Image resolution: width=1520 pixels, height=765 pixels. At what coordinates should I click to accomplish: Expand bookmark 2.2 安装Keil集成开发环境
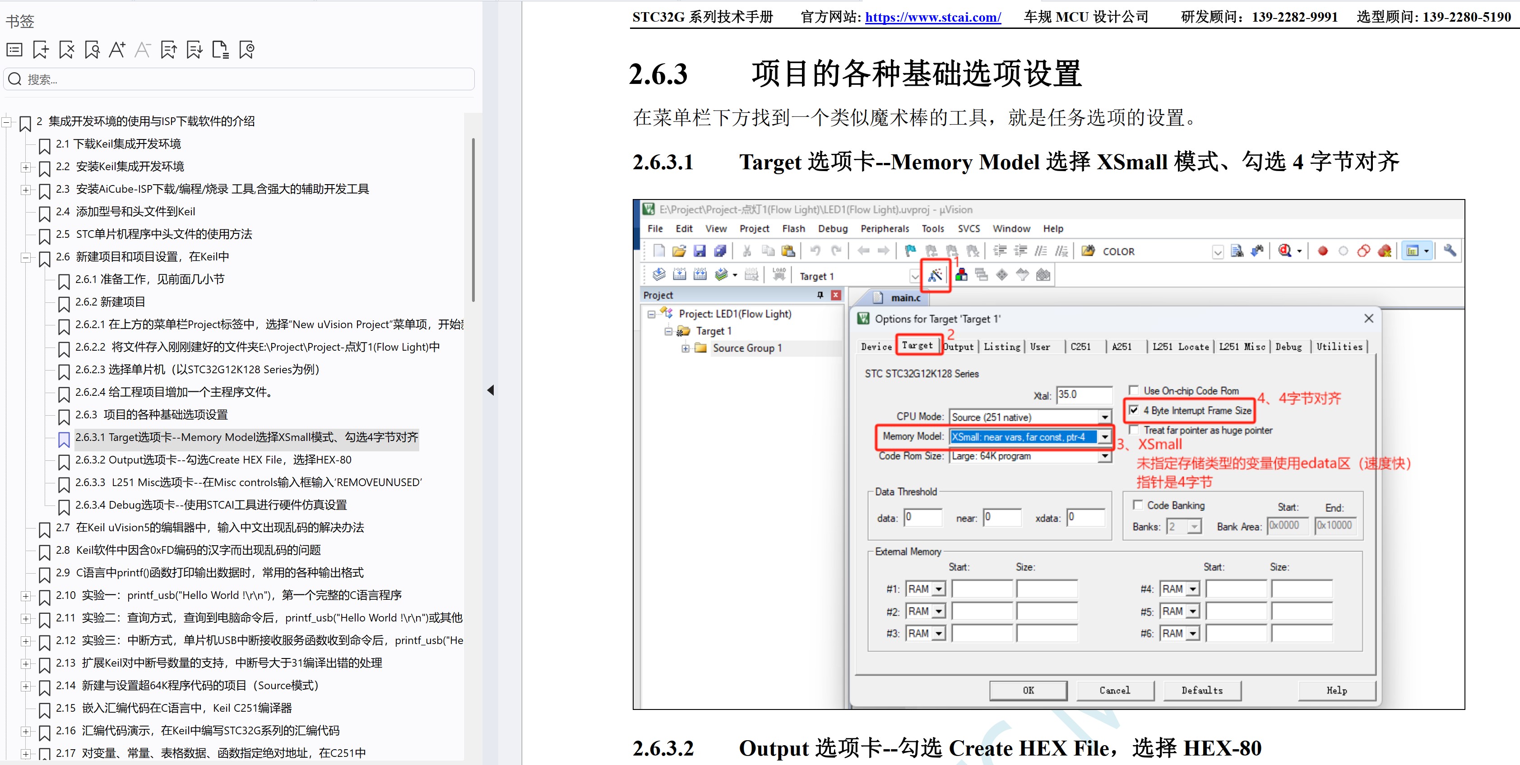click(25, 167)
